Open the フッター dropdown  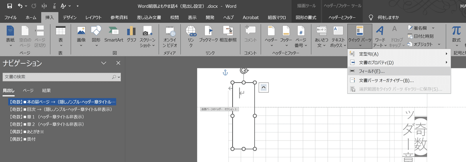pyautogui.click(x=286, y=37)
